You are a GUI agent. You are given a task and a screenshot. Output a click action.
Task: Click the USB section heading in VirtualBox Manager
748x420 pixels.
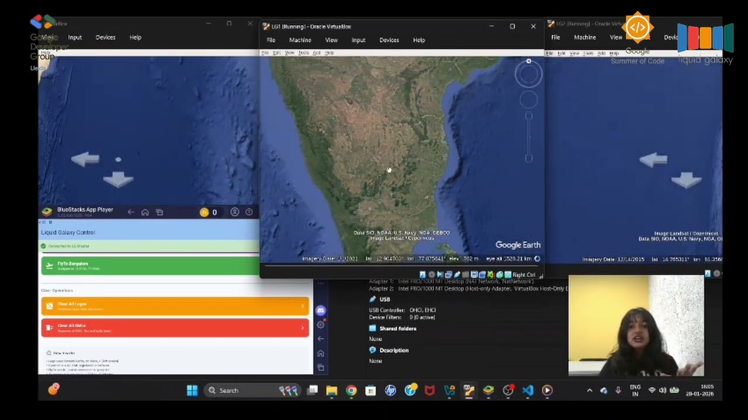[x=385, y=299]
